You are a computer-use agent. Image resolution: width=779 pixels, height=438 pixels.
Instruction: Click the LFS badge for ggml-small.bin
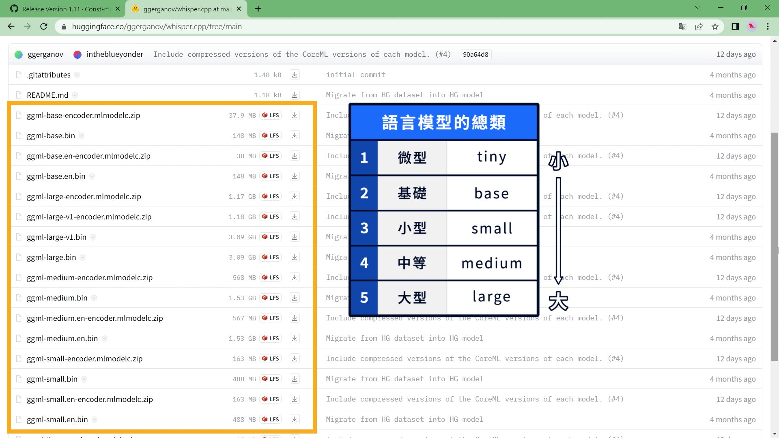(271, 379)
